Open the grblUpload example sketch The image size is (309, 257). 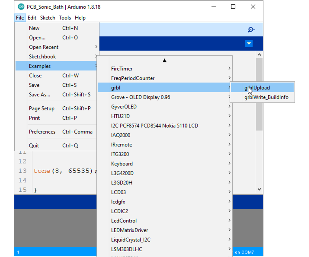point(262,88)
